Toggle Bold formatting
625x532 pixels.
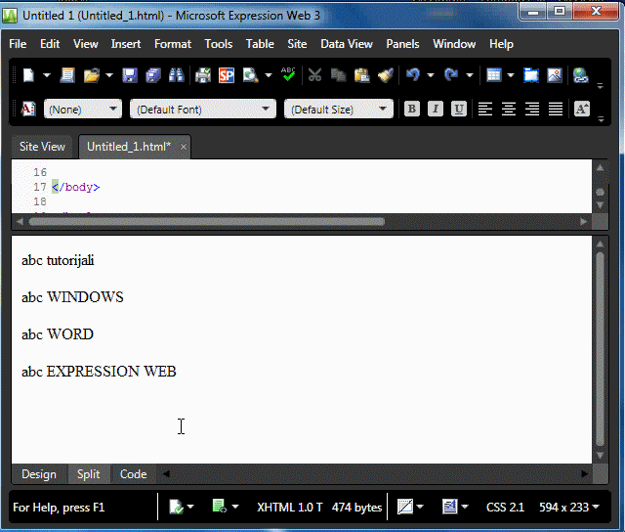(412, 110)
